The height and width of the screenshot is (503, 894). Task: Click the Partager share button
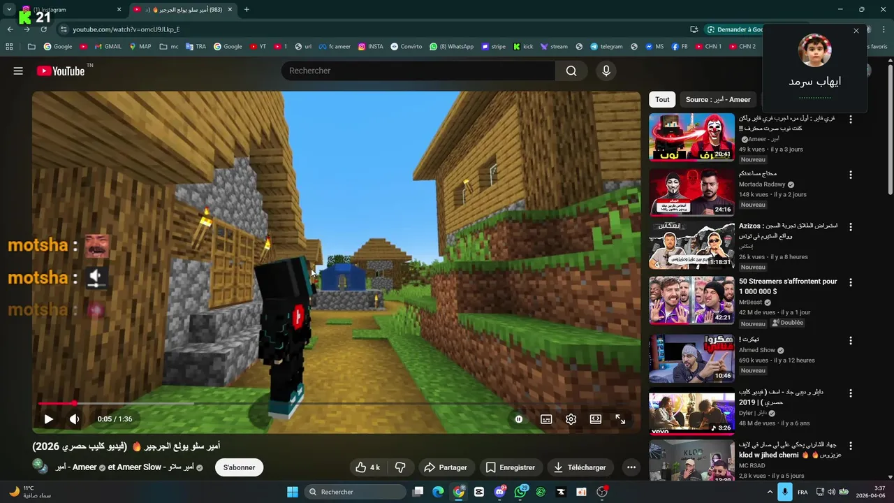pyautogui.click(x=446, y=467)
